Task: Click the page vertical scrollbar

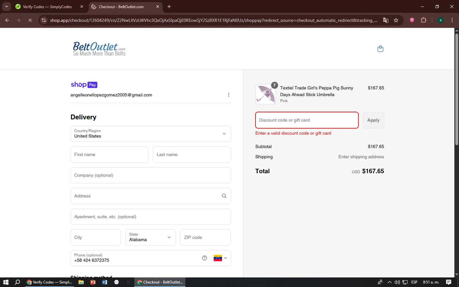Action: pos(457,89)
